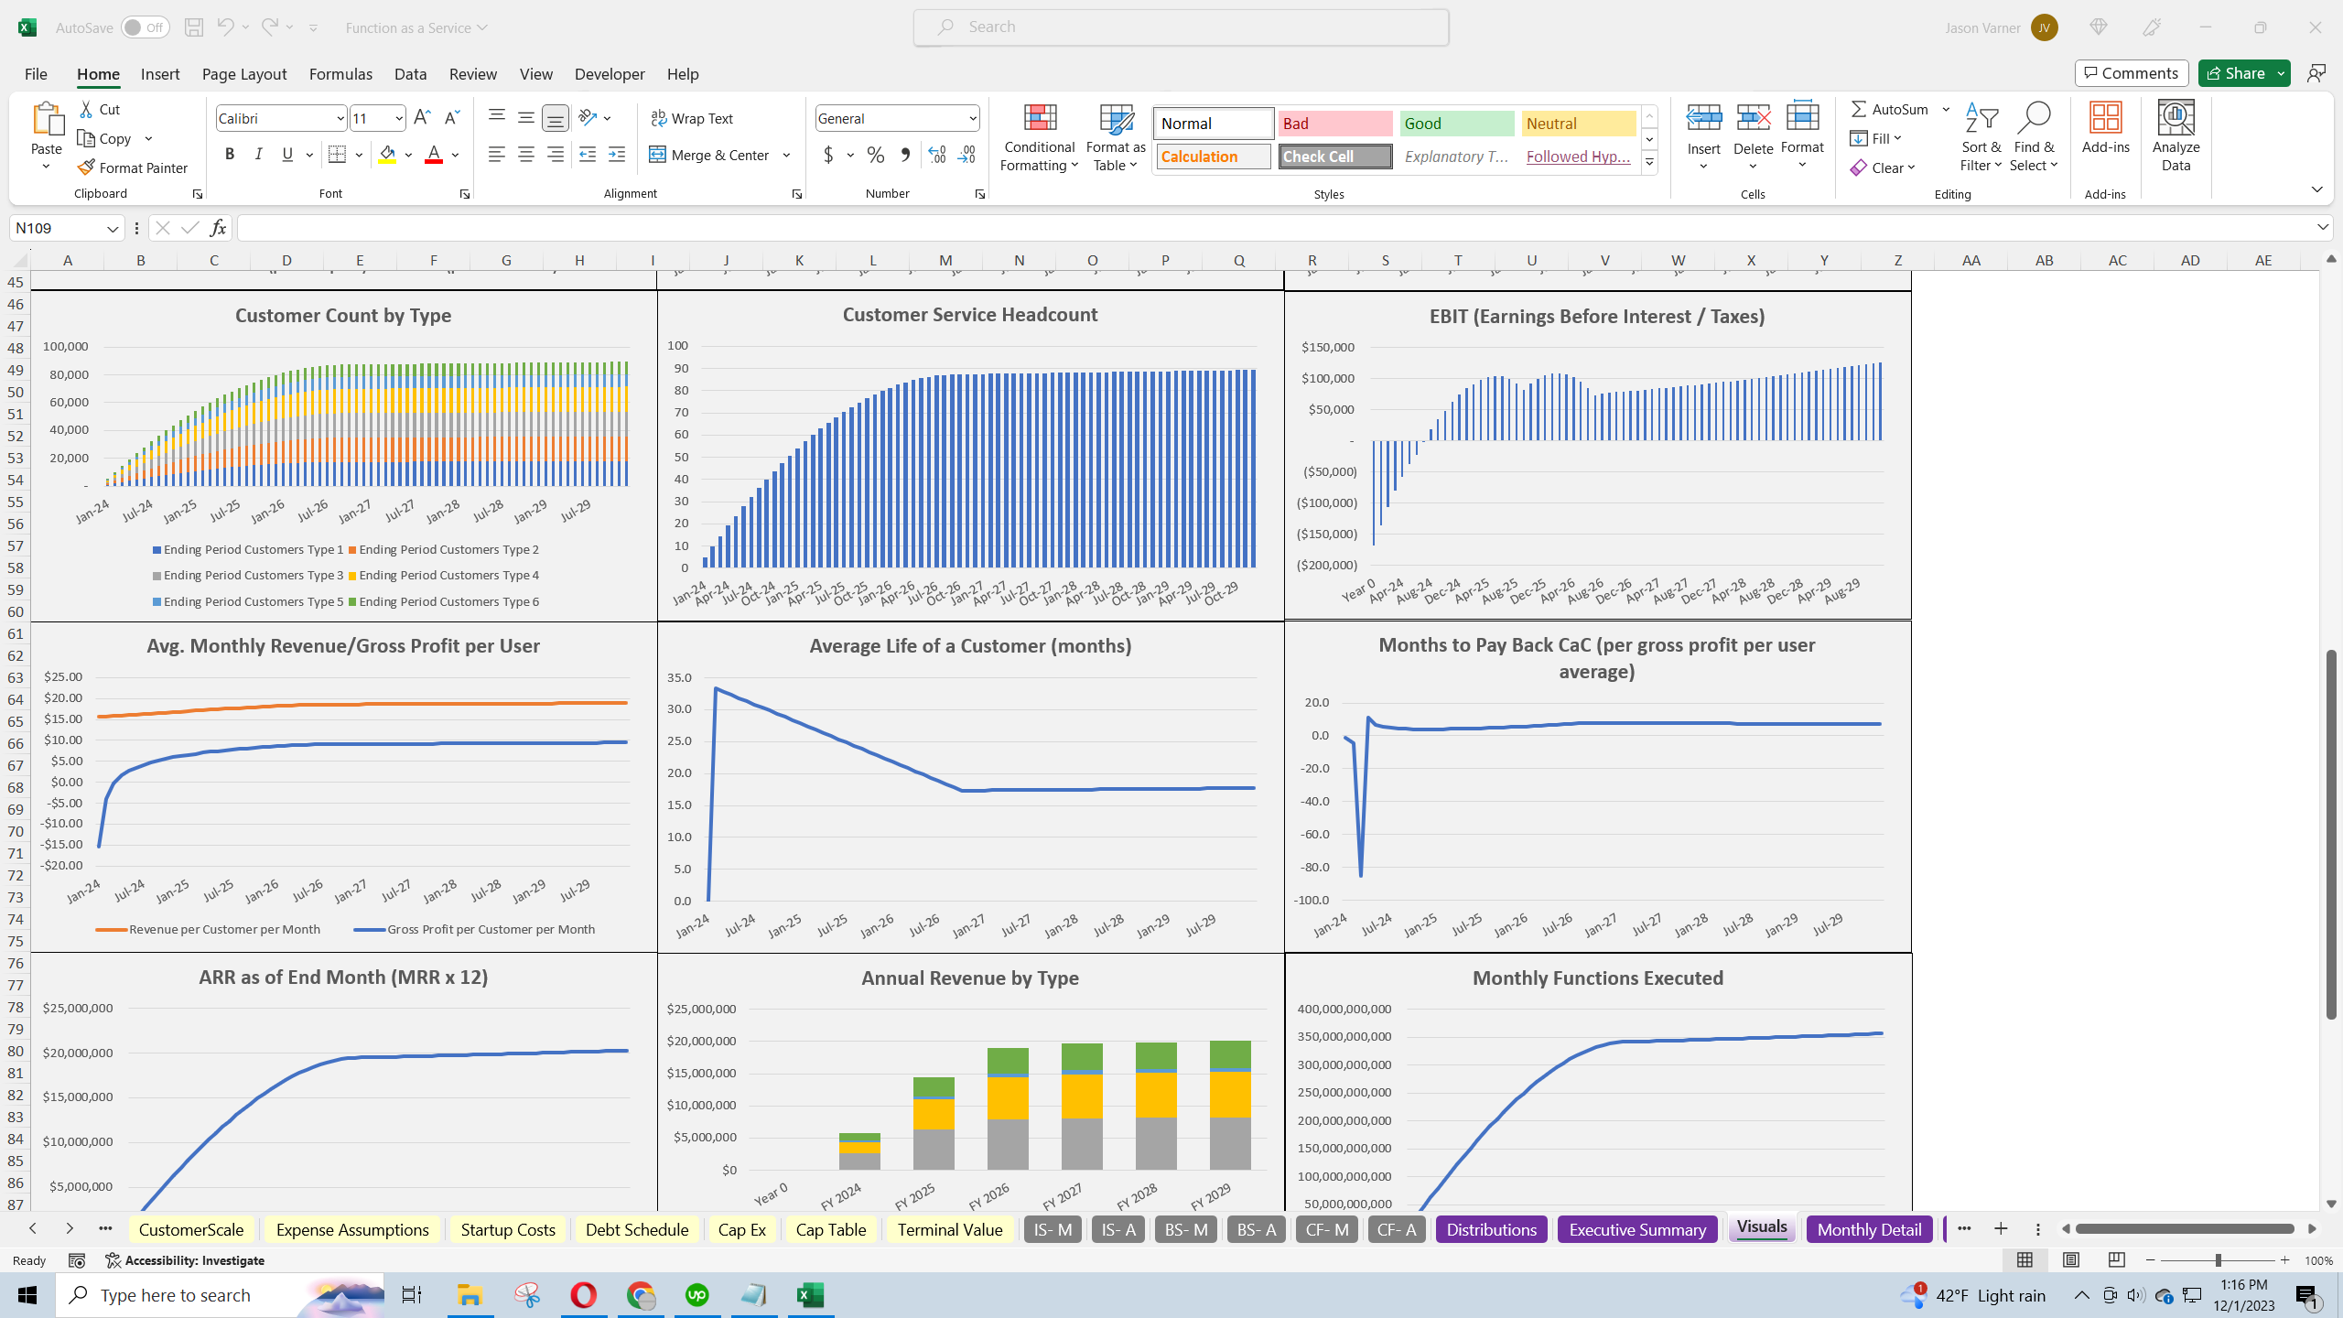Expand the font name dropdown

pyautogui.click(x=340, y=118)
